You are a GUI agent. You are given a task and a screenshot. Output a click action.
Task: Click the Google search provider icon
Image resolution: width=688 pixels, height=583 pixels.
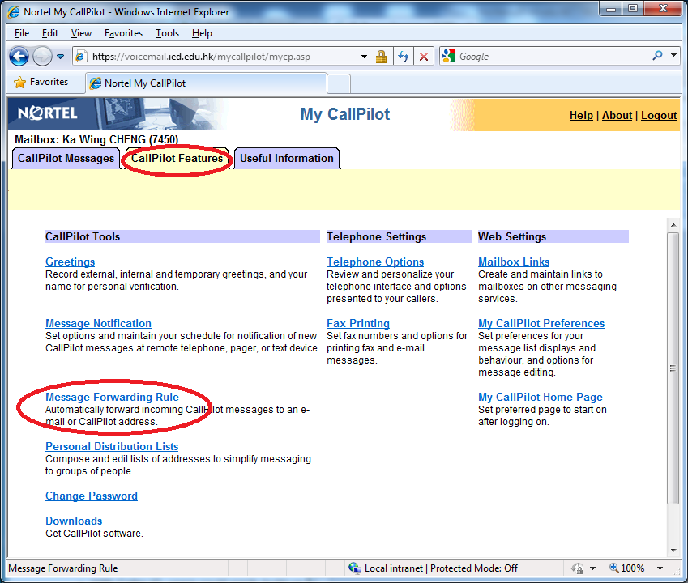point(448,56)
